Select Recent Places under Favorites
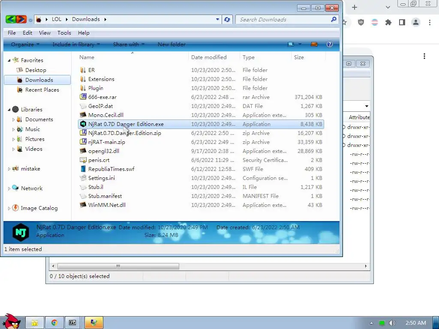Image resolution: width=439 pixels, height=329 pixels. (42, 90)
